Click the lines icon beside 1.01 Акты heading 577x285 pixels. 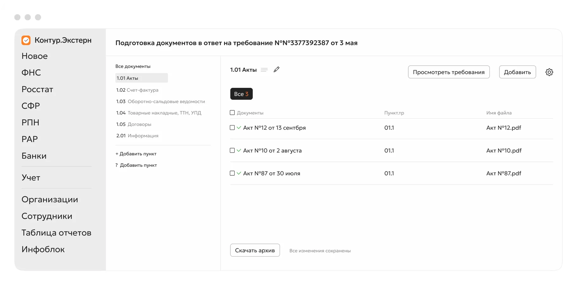264,70
